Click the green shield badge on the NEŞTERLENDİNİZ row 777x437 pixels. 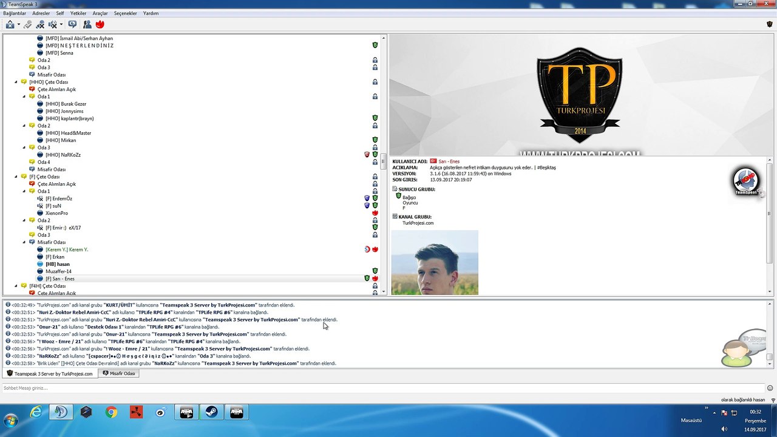pos(375,46)
